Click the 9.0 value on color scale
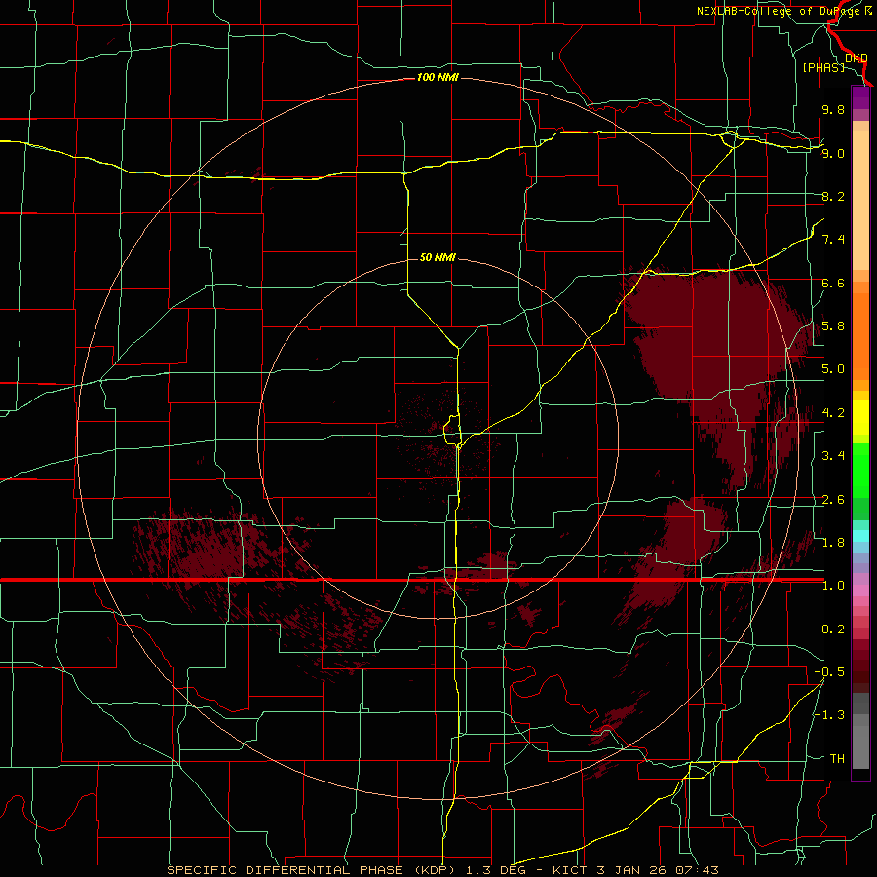 click(x=833, y=153)
